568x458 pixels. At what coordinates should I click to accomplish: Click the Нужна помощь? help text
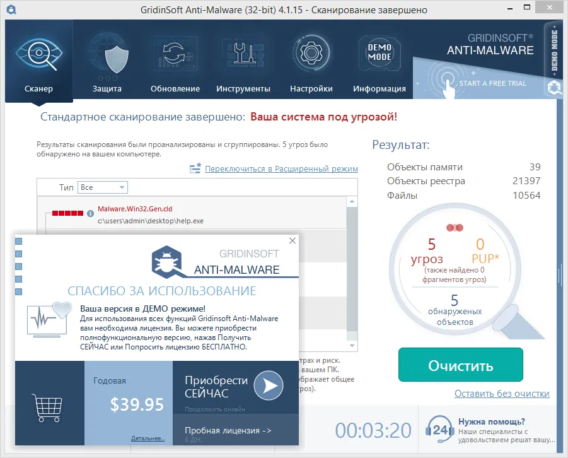pos(491,421)
